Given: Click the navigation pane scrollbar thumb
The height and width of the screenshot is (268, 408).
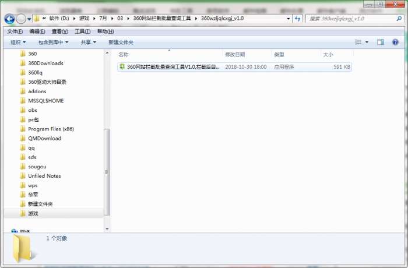Looking at the screenshot, I should (x=107, y=172).
